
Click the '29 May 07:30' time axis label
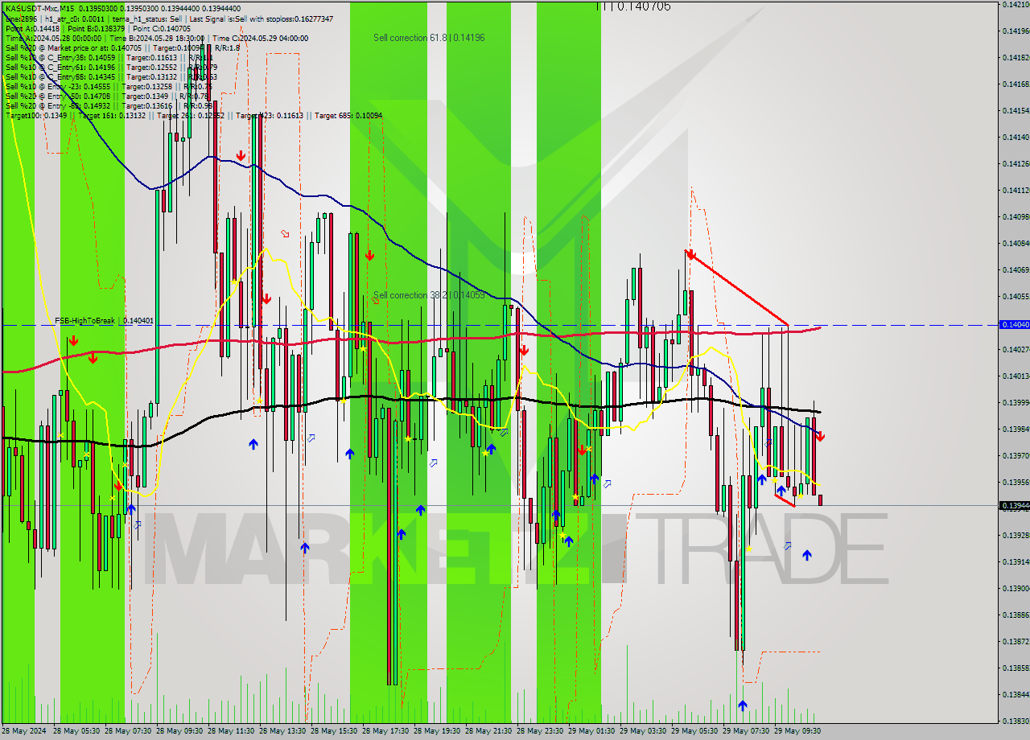tap(748, 731)
